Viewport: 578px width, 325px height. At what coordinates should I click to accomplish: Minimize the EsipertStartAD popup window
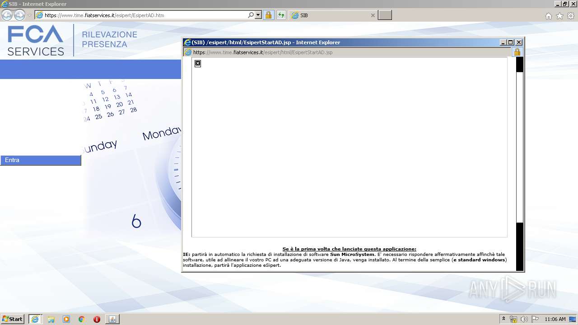(x=503, y=42)
